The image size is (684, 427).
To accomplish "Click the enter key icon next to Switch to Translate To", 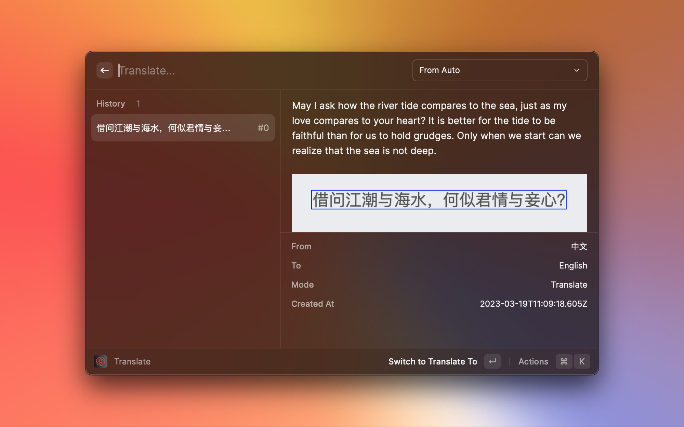I will pyautogui.click(x=492, y=361).
